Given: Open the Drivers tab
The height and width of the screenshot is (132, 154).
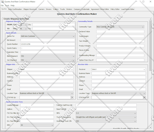Looking at the screenshot, I should pos(49,9).
